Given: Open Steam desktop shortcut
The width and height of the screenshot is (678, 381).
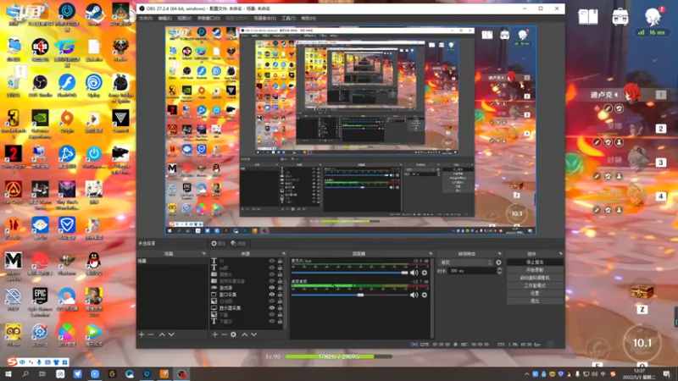Looking at the screenshot, I should tap(94, 14).
